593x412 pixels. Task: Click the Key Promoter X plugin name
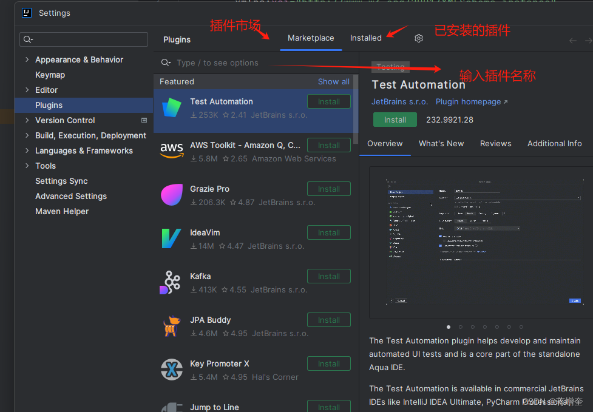click(219, 363)
